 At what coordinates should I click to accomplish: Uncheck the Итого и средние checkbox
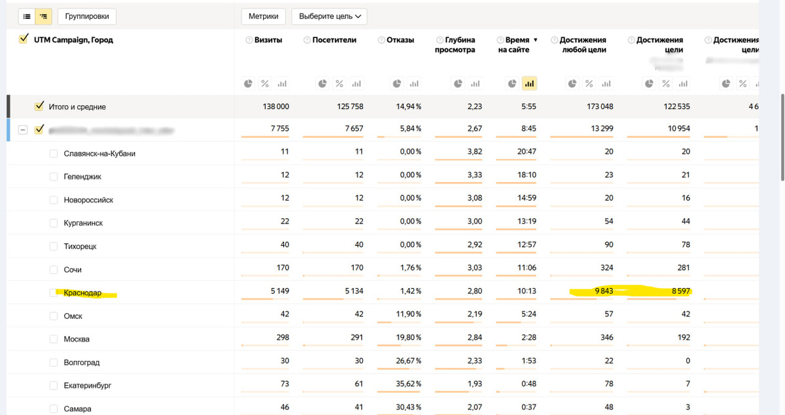pyautogui.click(x=39, y=107)
